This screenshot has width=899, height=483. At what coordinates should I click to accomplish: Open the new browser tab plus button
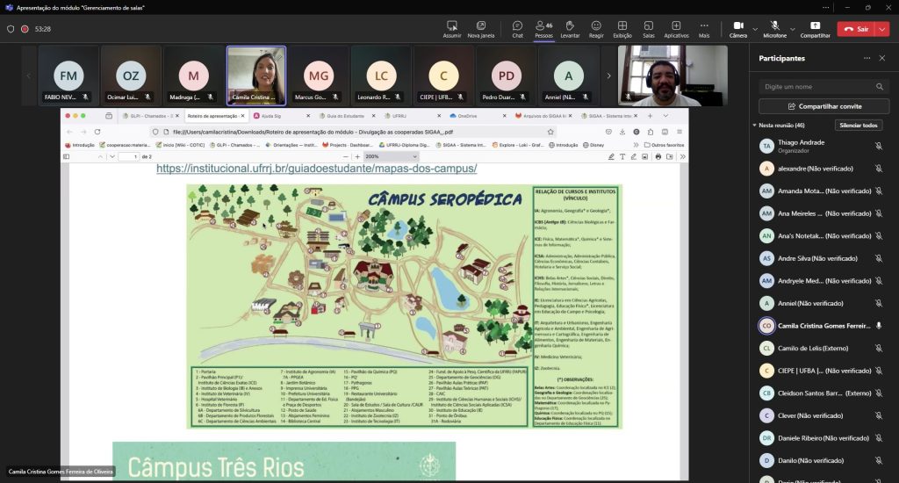pos(650,116)
